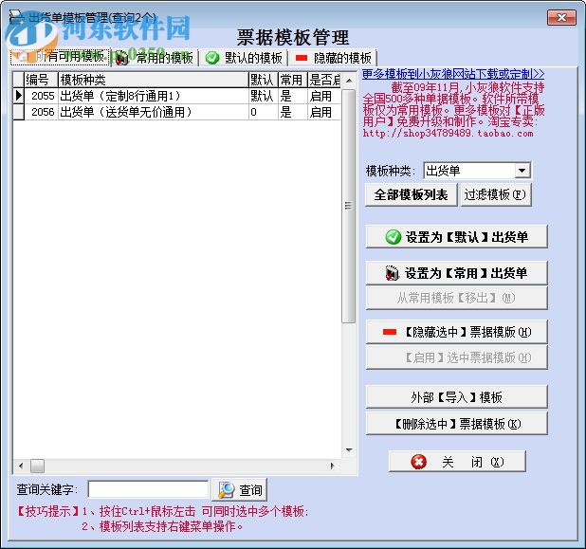Open the 默认的模板 tab

coord(244,58)
